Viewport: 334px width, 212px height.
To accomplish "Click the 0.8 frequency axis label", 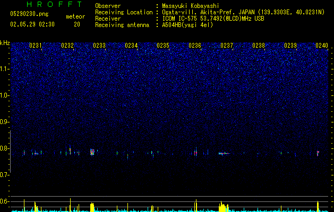I will click(4, 148).
